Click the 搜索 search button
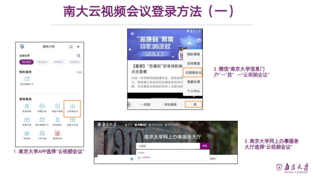Image resolution: width=313 pixels, height=179 pixels. [205, 145]
